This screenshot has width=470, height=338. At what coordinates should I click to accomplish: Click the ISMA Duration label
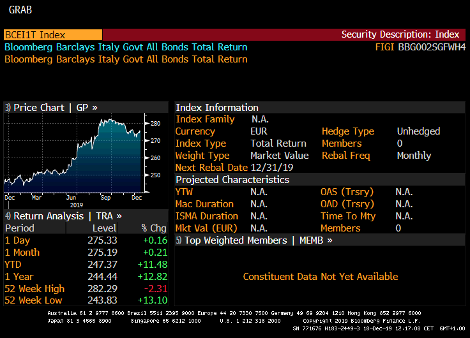pyautogui.click(x=207, y=216)
